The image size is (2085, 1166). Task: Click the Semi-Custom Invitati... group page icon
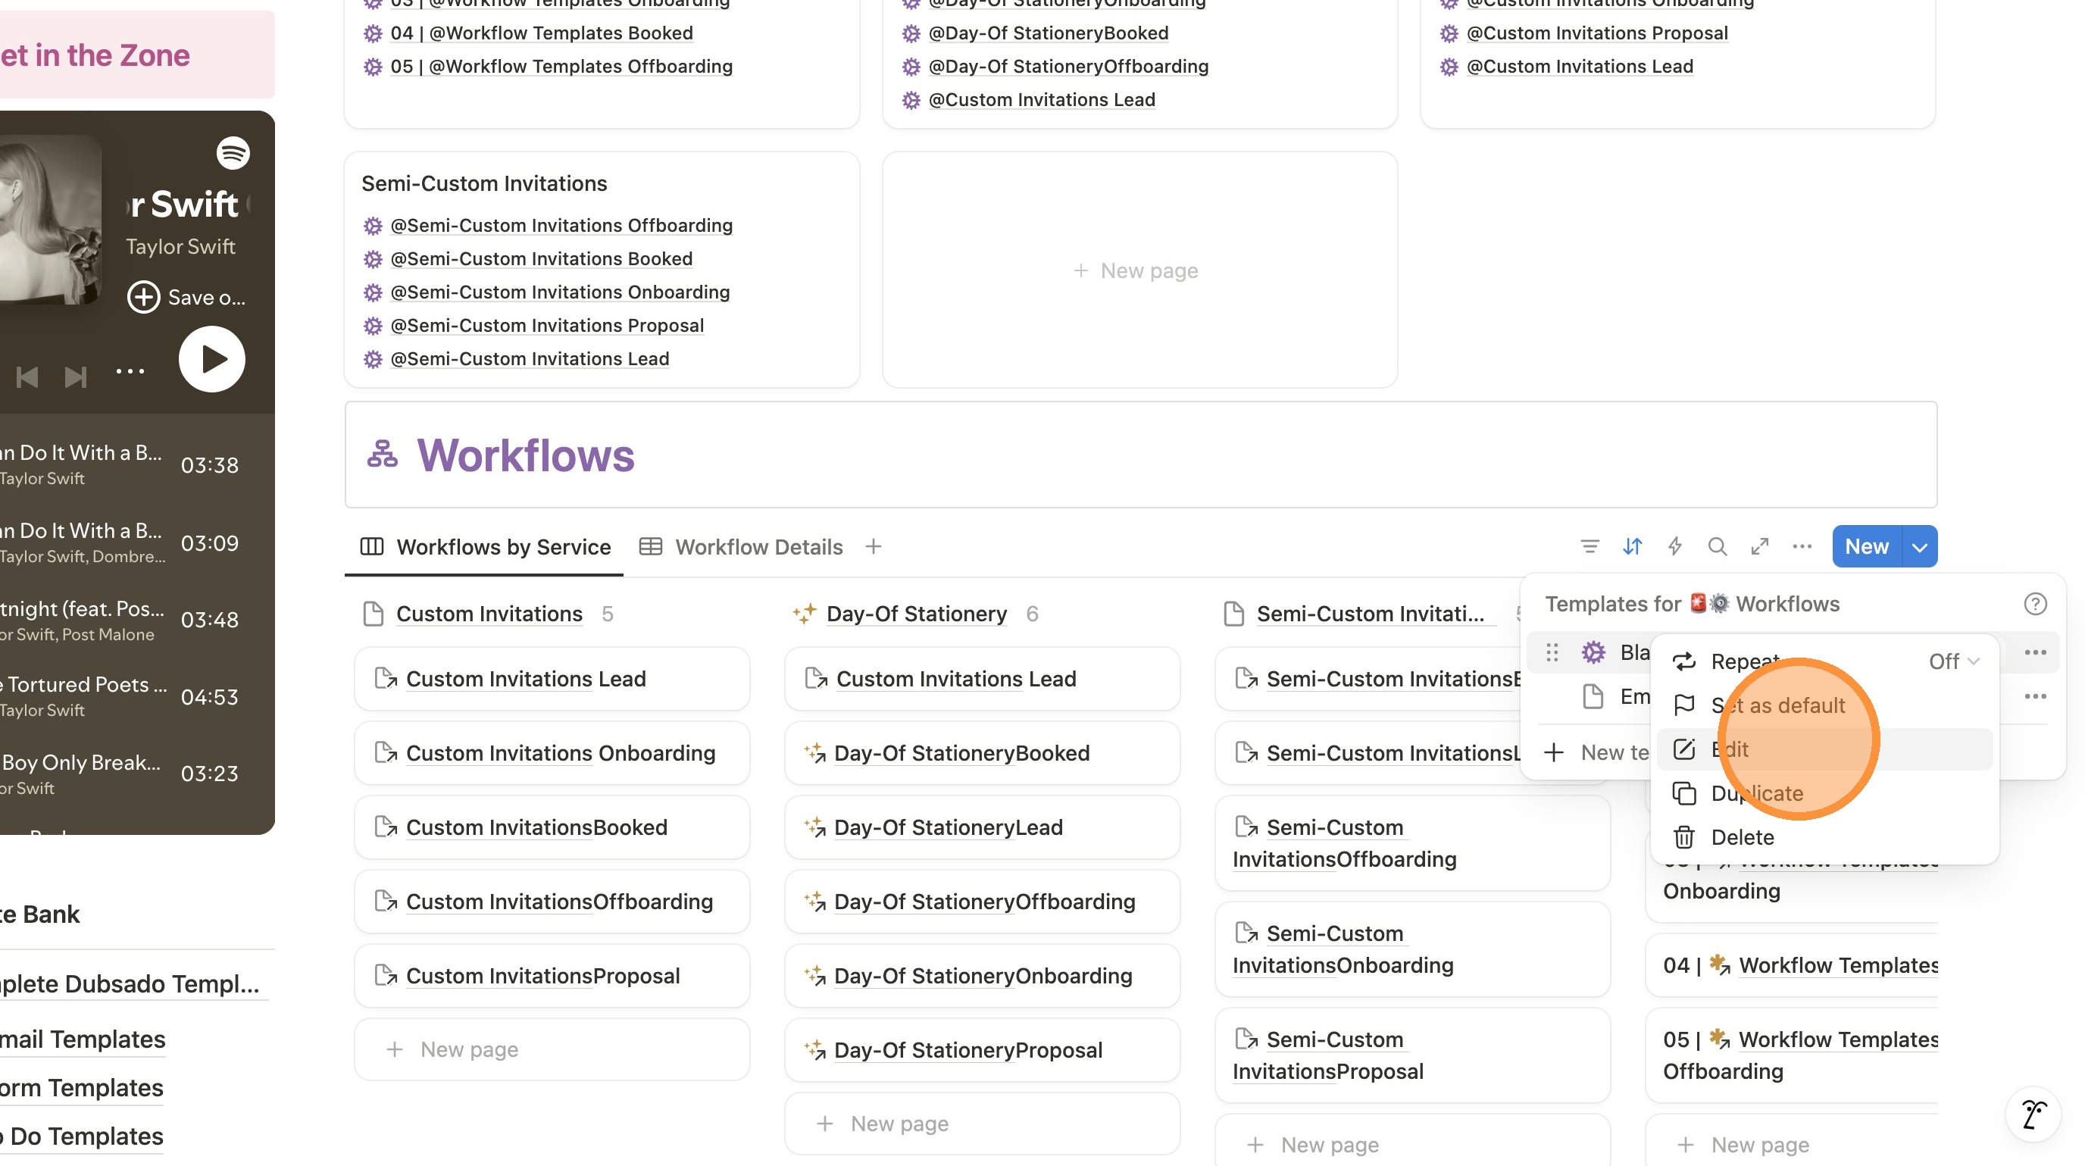tap(1234, 614)
